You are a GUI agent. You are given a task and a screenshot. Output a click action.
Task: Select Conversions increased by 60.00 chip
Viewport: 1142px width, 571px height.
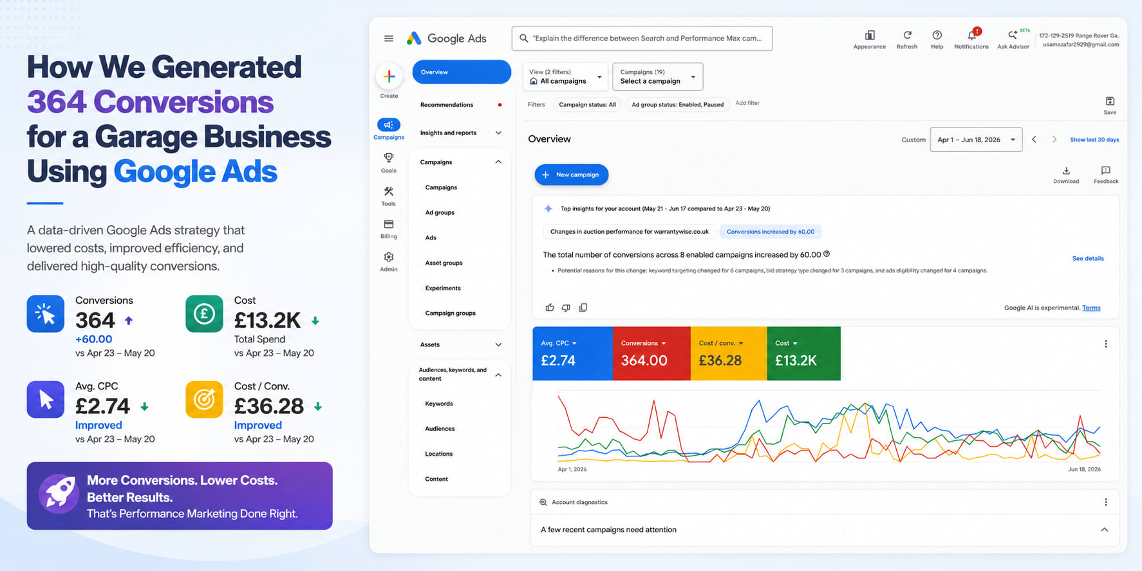pos(771,232)
